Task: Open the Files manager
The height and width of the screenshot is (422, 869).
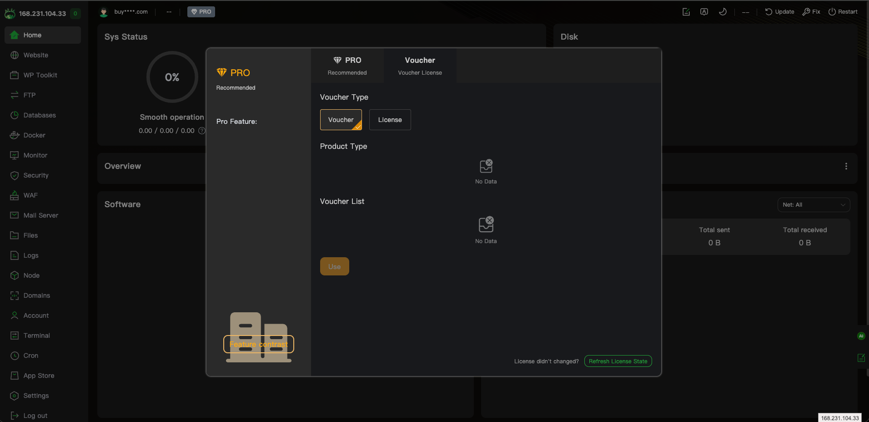Action: [43, 235]
